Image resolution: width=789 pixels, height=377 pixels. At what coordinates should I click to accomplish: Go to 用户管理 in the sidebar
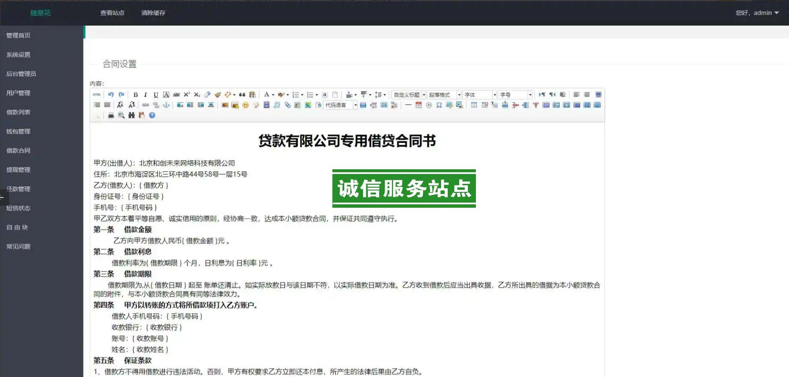click(x=18, y=93)
